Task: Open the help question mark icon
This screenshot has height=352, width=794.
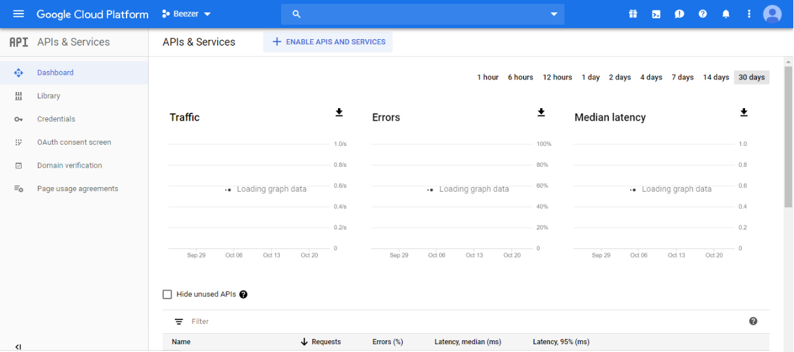Action: [x=703, y=14]
